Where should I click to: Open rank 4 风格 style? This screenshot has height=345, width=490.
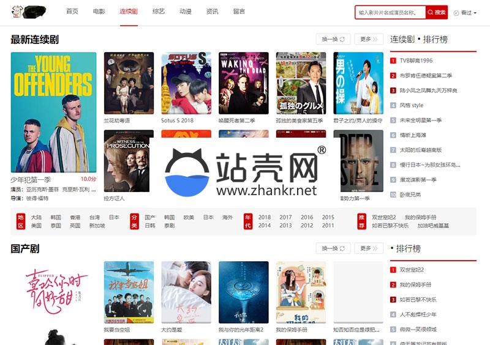(x=412, y=105)
